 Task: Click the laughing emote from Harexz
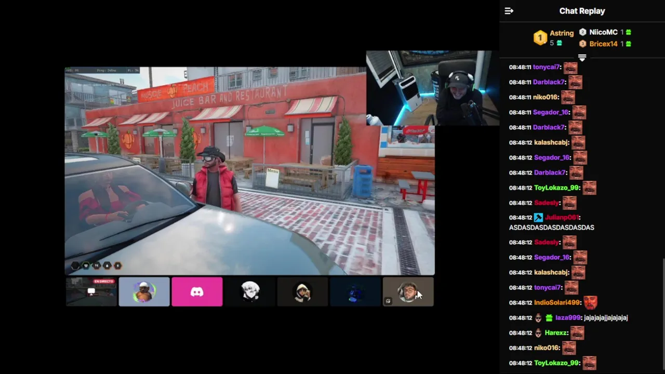coord(577,332)
